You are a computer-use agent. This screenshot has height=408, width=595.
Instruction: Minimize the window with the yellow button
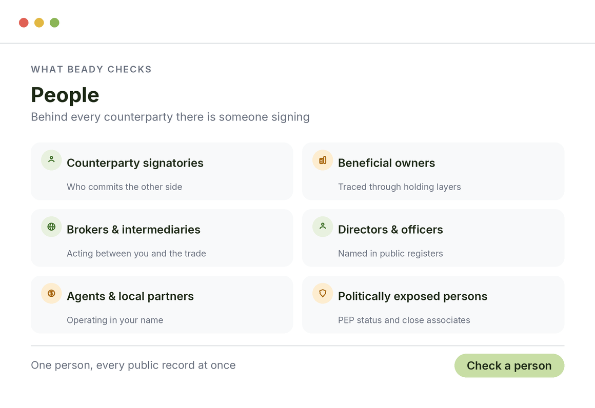39,23
